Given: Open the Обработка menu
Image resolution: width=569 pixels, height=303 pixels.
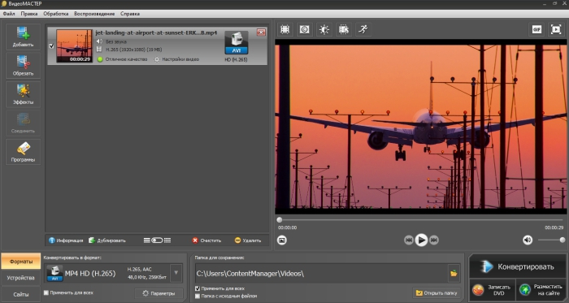Looking at the screenshot, I should coord(55,14).
